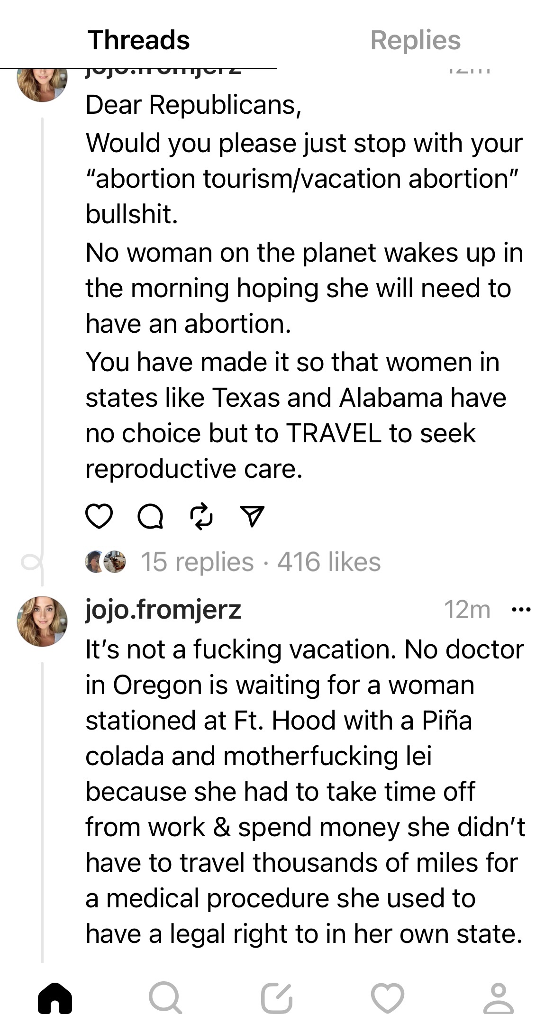View the 416 likes list

pyautogui.click(x=329, y=562)
